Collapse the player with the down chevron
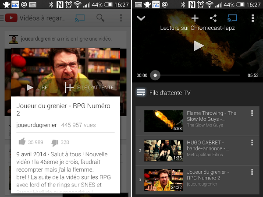 [141, 18]
